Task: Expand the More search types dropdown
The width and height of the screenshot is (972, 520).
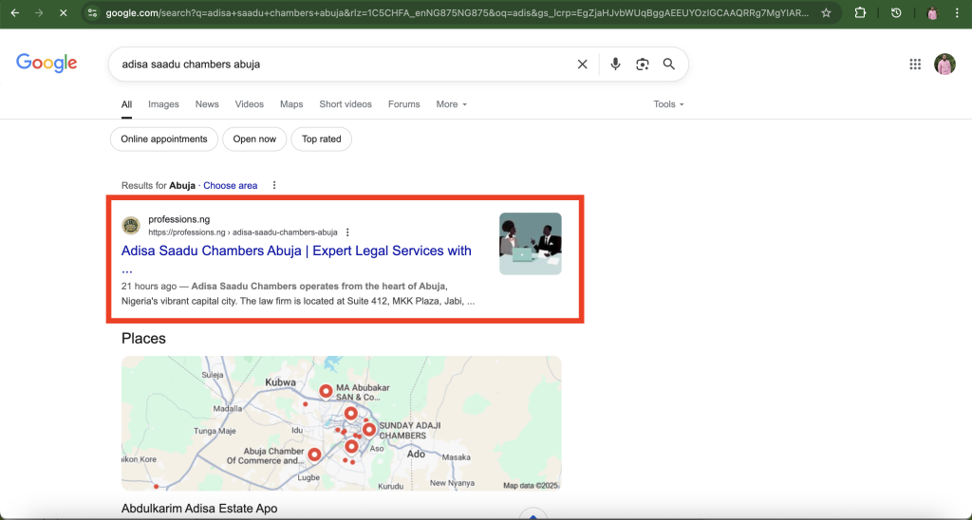Action: pyautogui.click(x=451, y=104)
